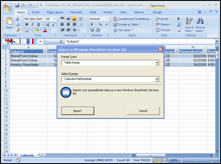Open Format as Table dropdown
221x164 pixels.
[127, 25]
